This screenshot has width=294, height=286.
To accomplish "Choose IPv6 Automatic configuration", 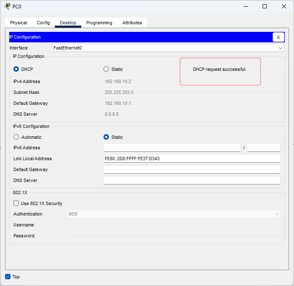I will [x=16, y=137].
